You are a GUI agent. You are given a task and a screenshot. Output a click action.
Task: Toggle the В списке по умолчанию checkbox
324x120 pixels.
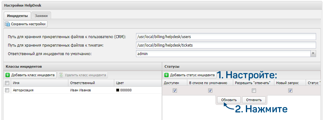click(x=210, y=91)
